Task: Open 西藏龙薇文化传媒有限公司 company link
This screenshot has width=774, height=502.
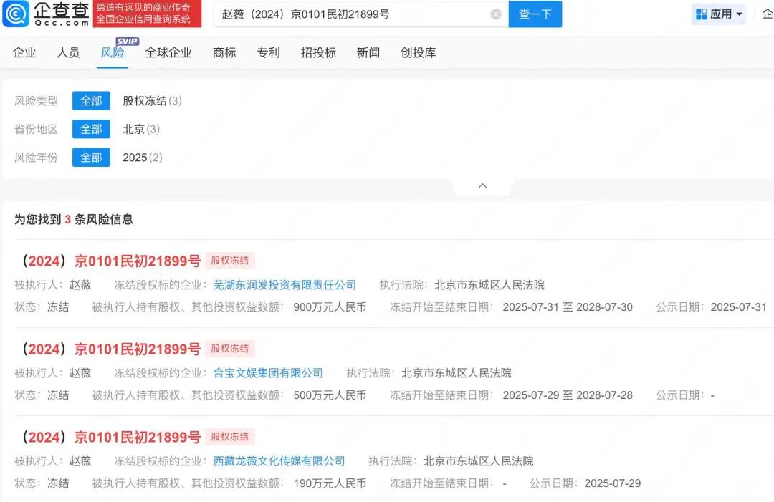Action: [x=279, y=462]
